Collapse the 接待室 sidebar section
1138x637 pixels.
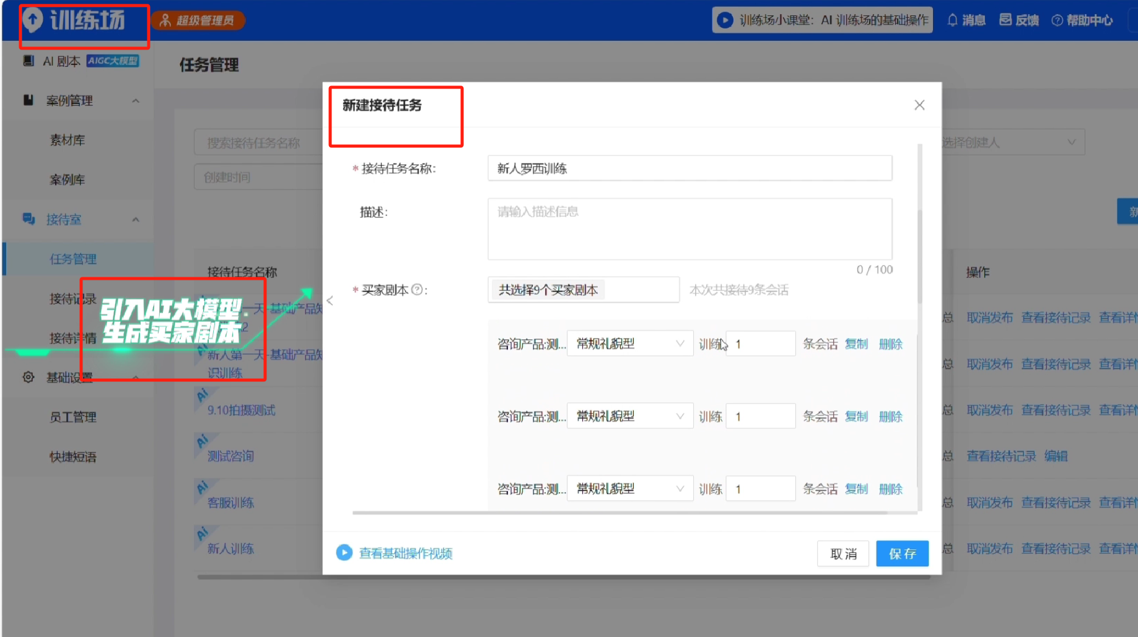click(136, 219)
